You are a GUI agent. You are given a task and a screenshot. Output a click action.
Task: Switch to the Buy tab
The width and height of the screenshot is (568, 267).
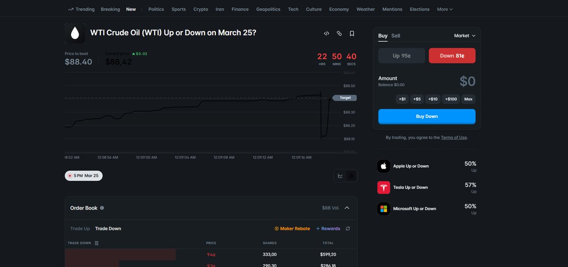382,36
